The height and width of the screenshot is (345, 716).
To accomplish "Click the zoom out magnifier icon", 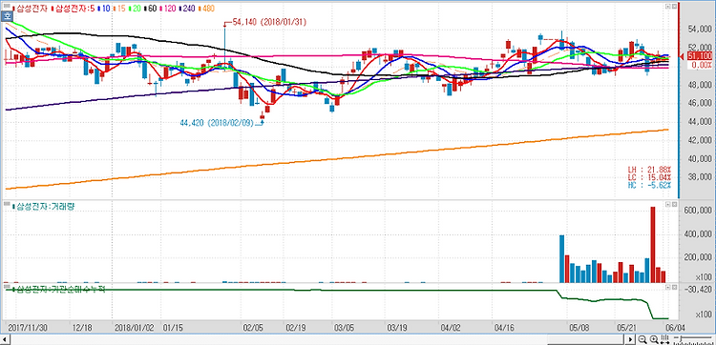I will [642, 339].
